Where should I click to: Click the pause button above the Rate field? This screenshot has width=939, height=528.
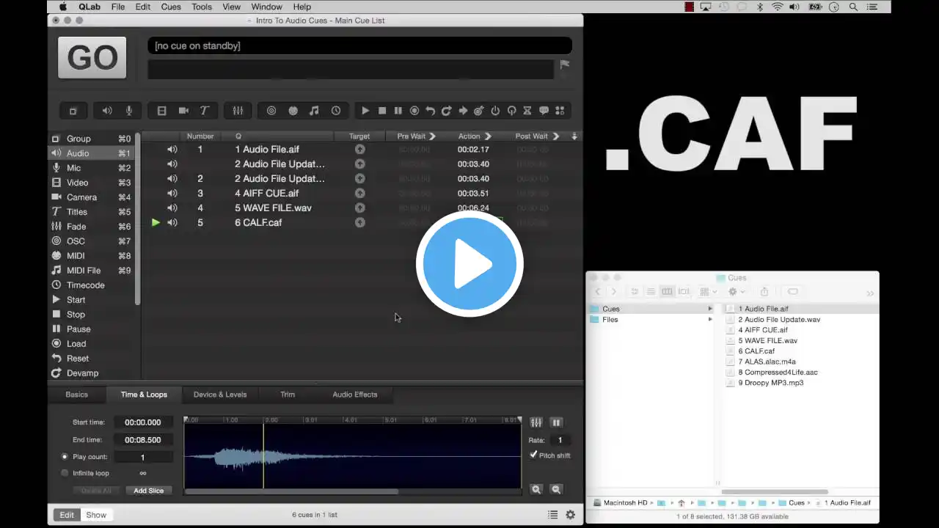click(556, 422)
